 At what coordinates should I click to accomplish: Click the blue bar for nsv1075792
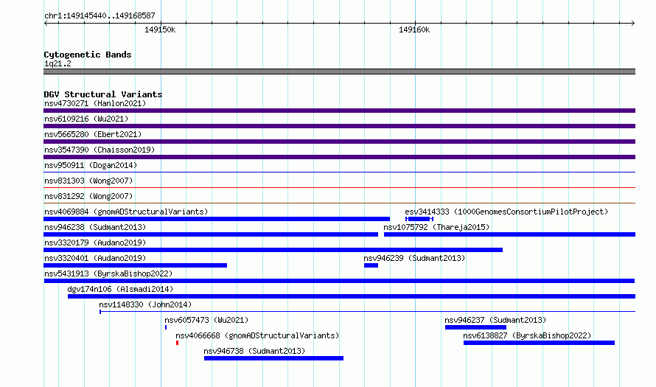point(509,234)
